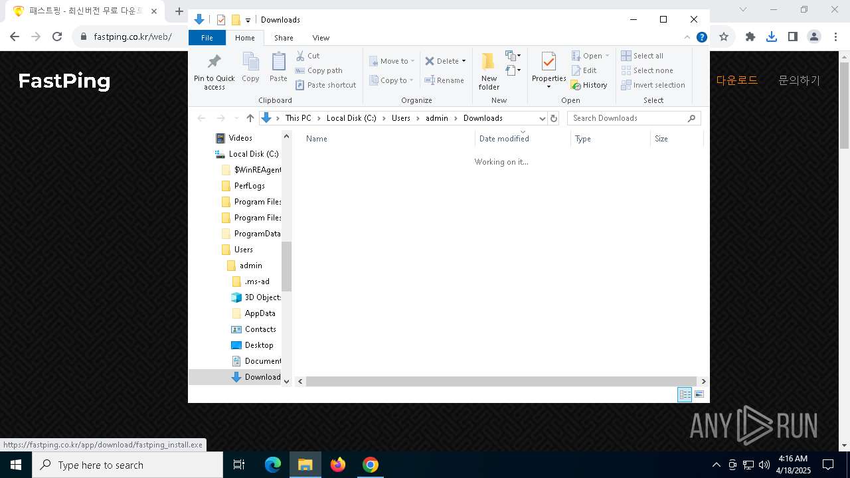The image size is (850, 478).
Task: Go up one folder level arrow
Action: pos(250,118)
